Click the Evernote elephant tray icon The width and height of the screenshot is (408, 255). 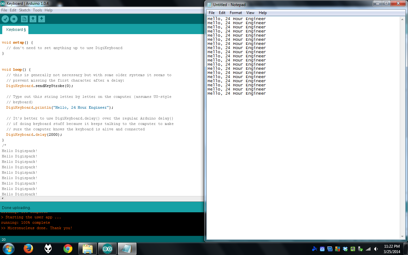coord(353,249)
